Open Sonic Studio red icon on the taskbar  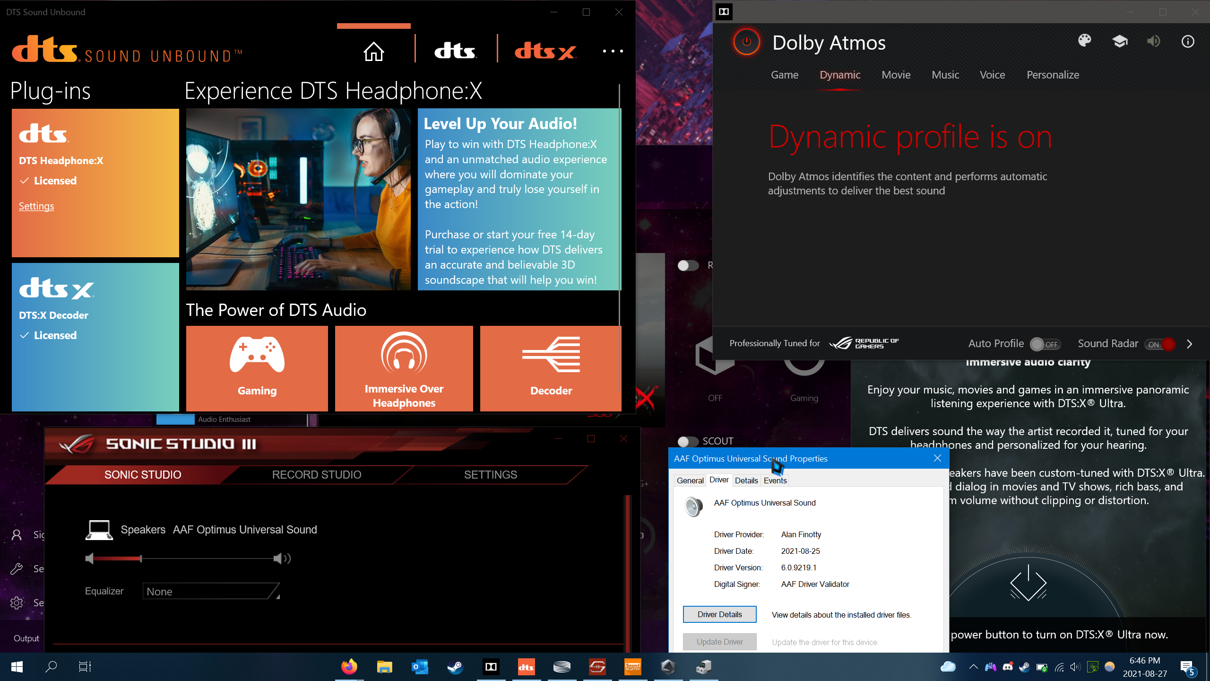[x=597, y=667]
